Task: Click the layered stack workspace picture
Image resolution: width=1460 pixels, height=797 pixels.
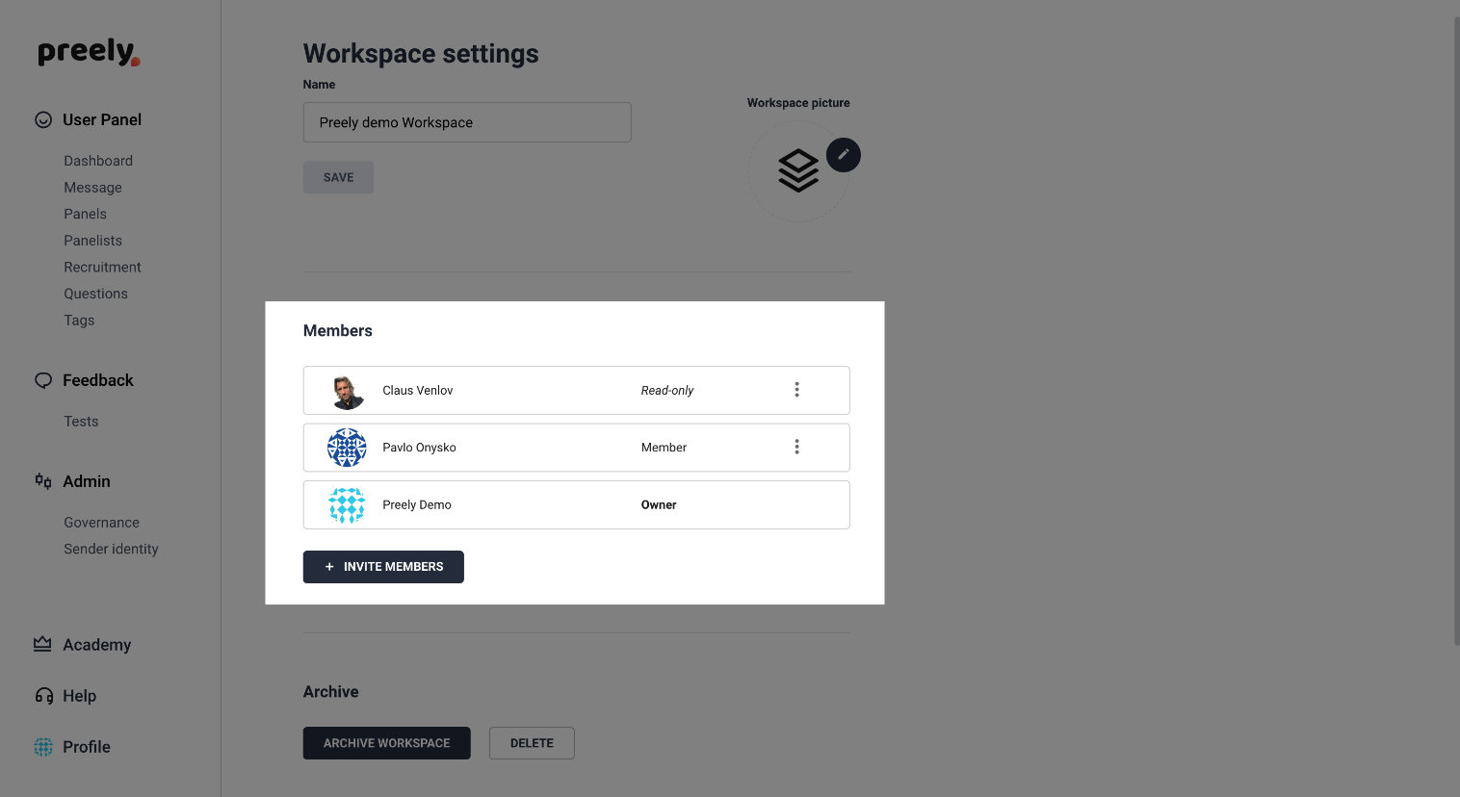Action: pyautogui.click(x=798, y=171)
